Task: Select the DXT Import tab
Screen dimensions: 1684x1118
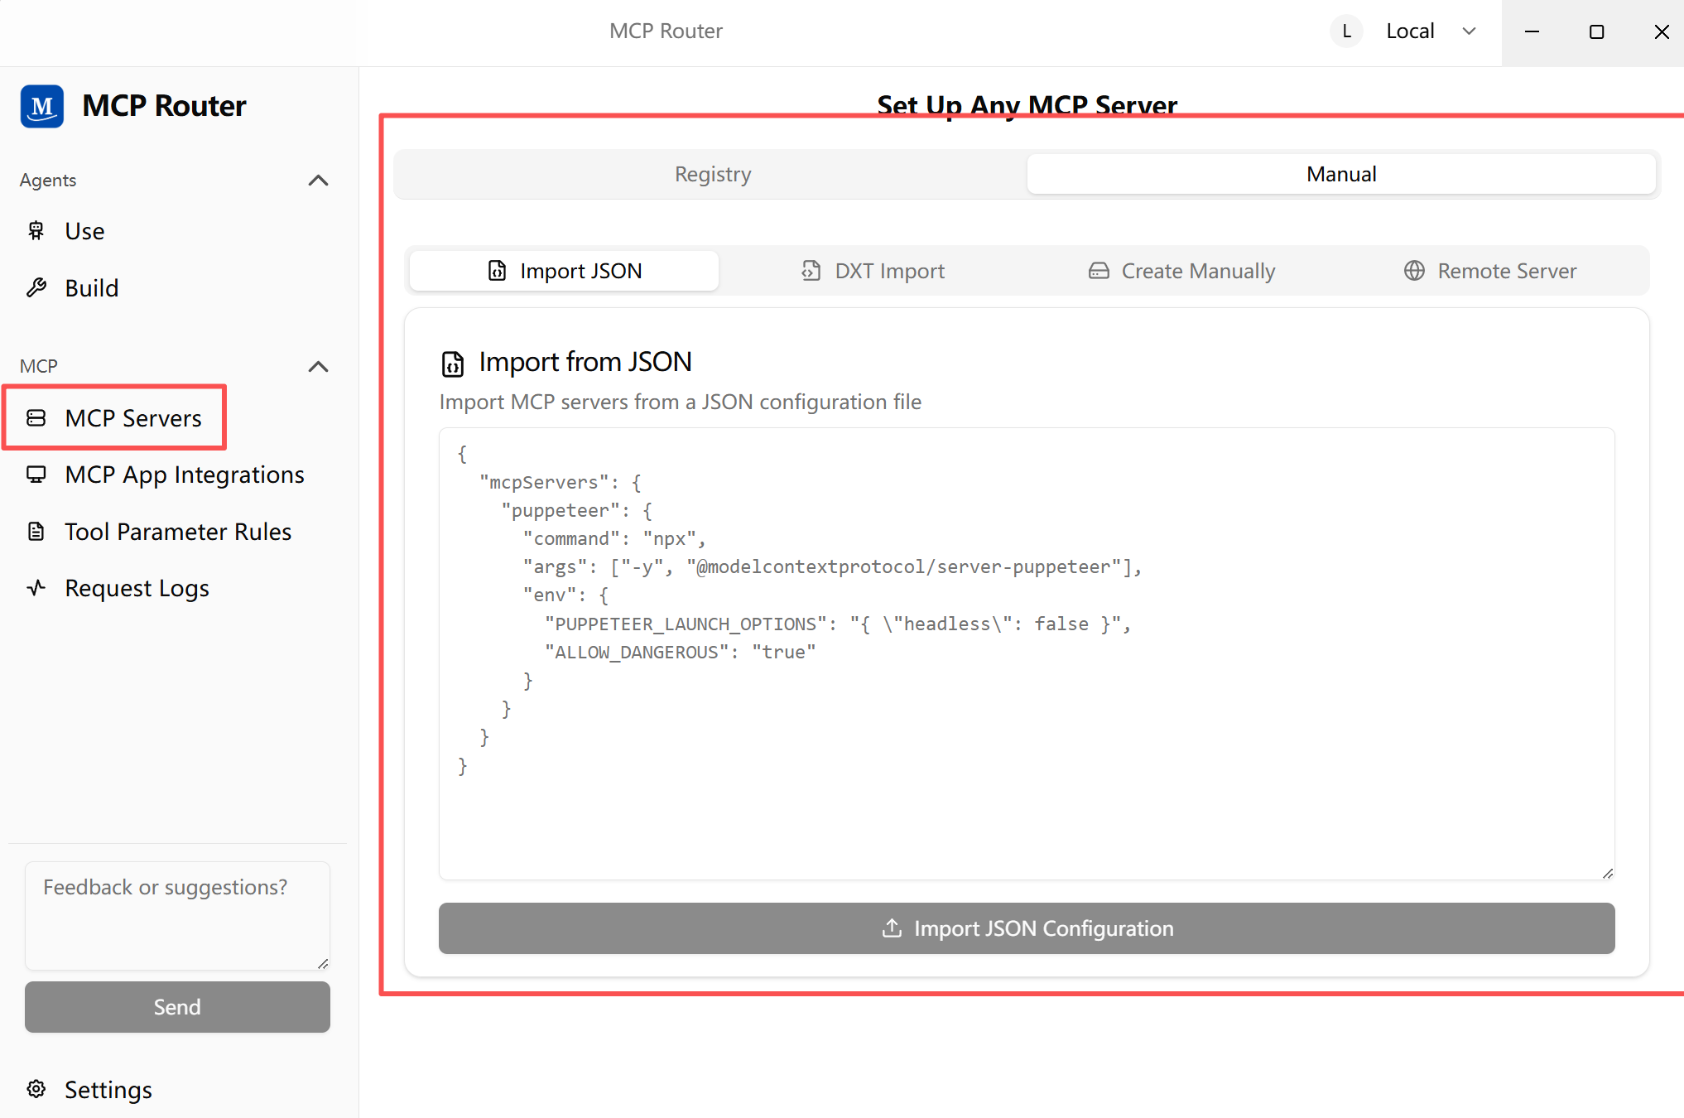Action: pyautogui.click(x=873, y=271)
